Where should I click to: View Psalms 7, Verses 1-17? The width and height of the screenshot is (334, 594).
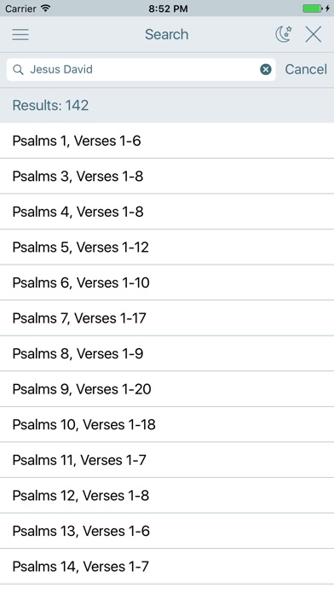[x=167, y=317]
